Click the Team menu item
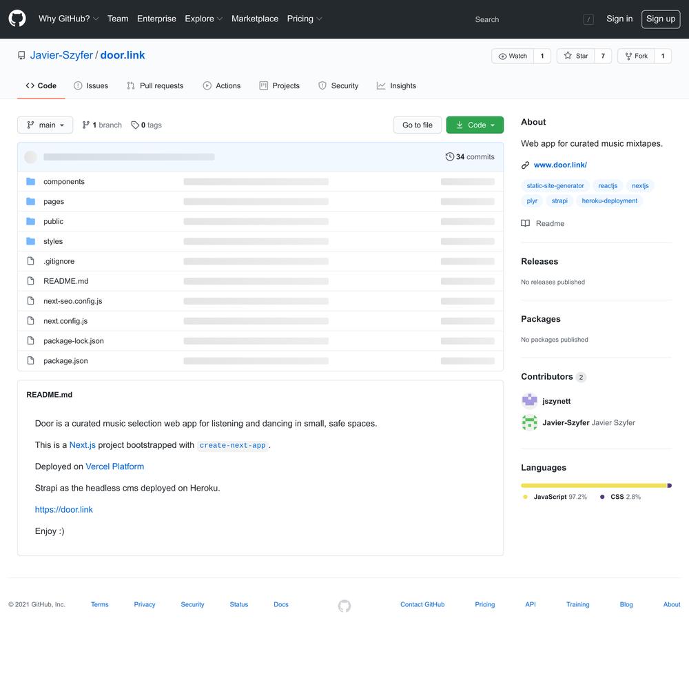 119,19
